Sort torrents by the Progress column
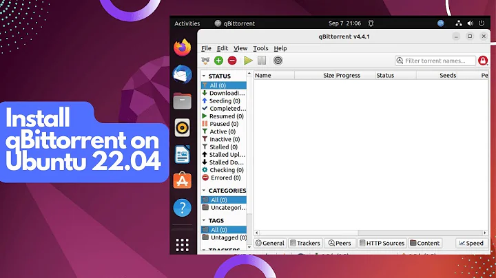The height and width of the screenshot is (278, 496). click(x=355, y=76)
